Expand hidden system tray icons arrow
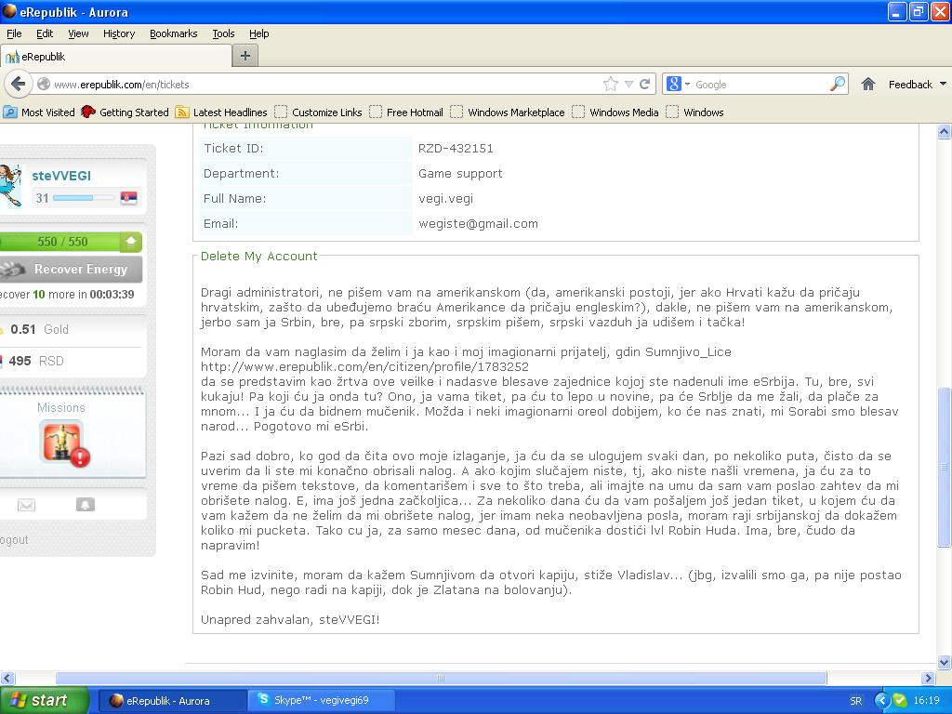 pyautogui.click(x=883, y=701)
